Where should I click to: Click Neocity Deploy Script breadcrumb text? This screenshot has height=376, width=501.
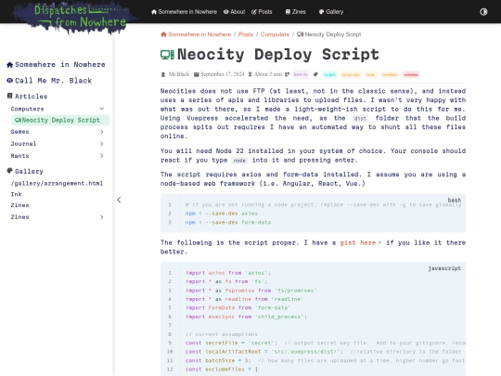(333, 34)
